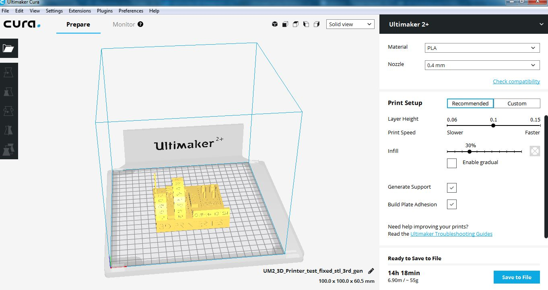This screenshot has height=290, width=548.
Task: Select the Mirror tool in left toolbar
Action: coord(8,130)
